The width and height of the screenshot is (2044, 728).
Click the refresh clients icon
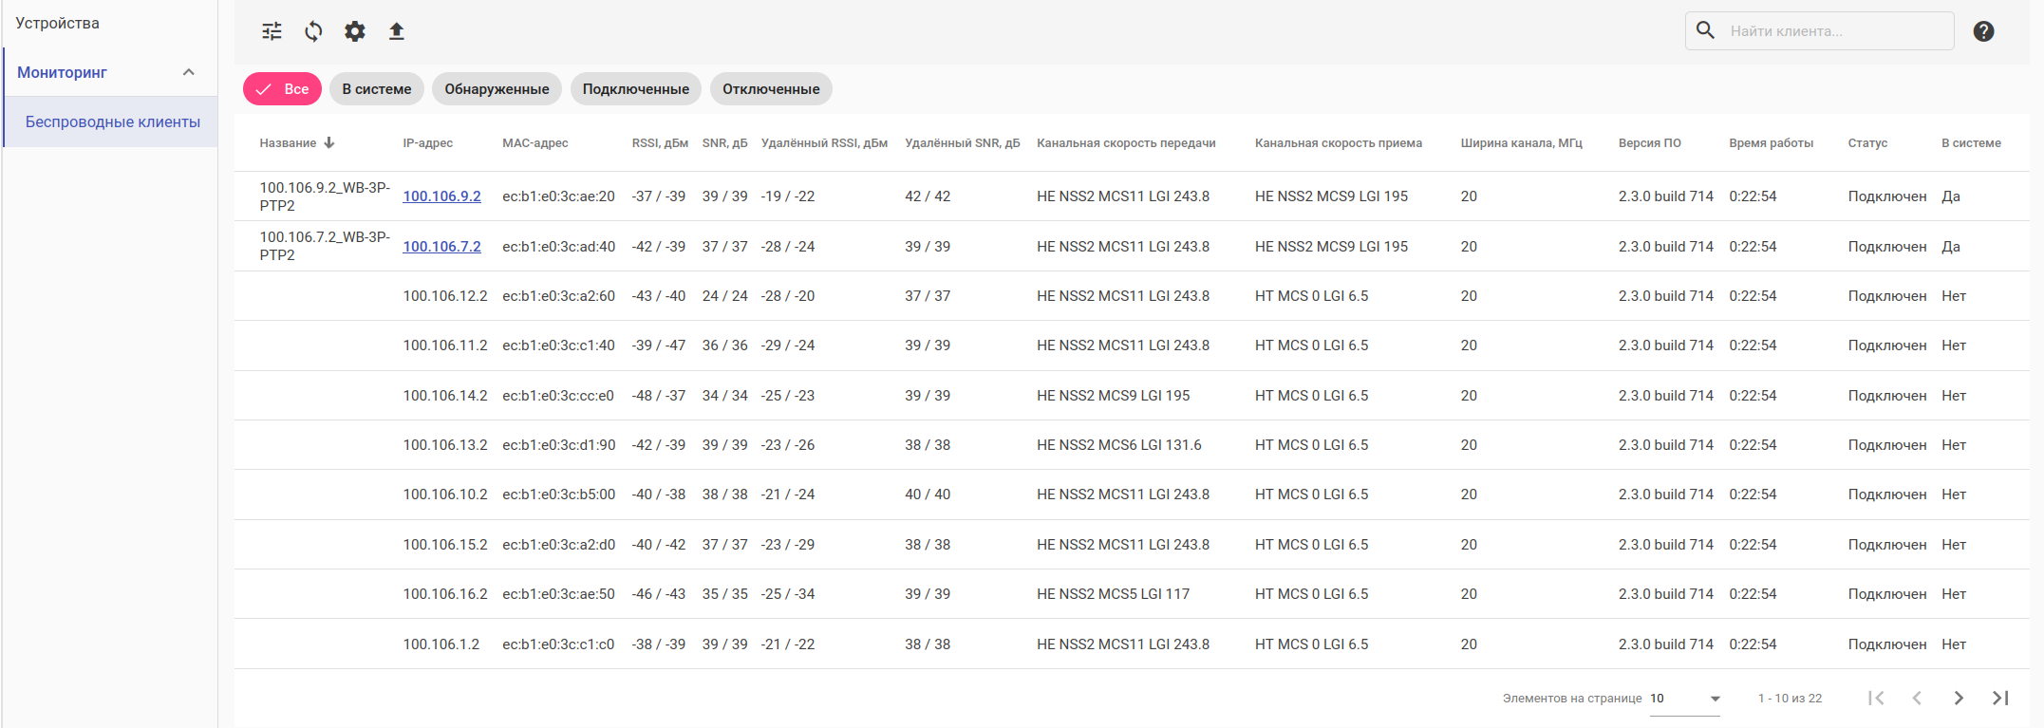(313, 31)
